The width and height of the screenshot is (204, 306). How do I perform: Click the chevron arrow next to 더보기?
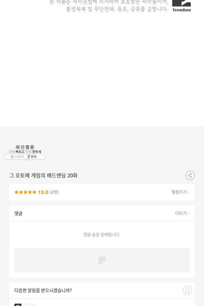(189, 213)
